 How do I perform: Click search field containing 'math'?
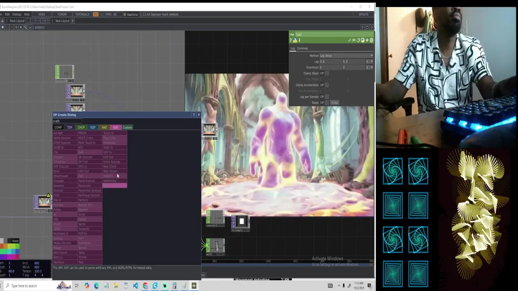point(67,121)
